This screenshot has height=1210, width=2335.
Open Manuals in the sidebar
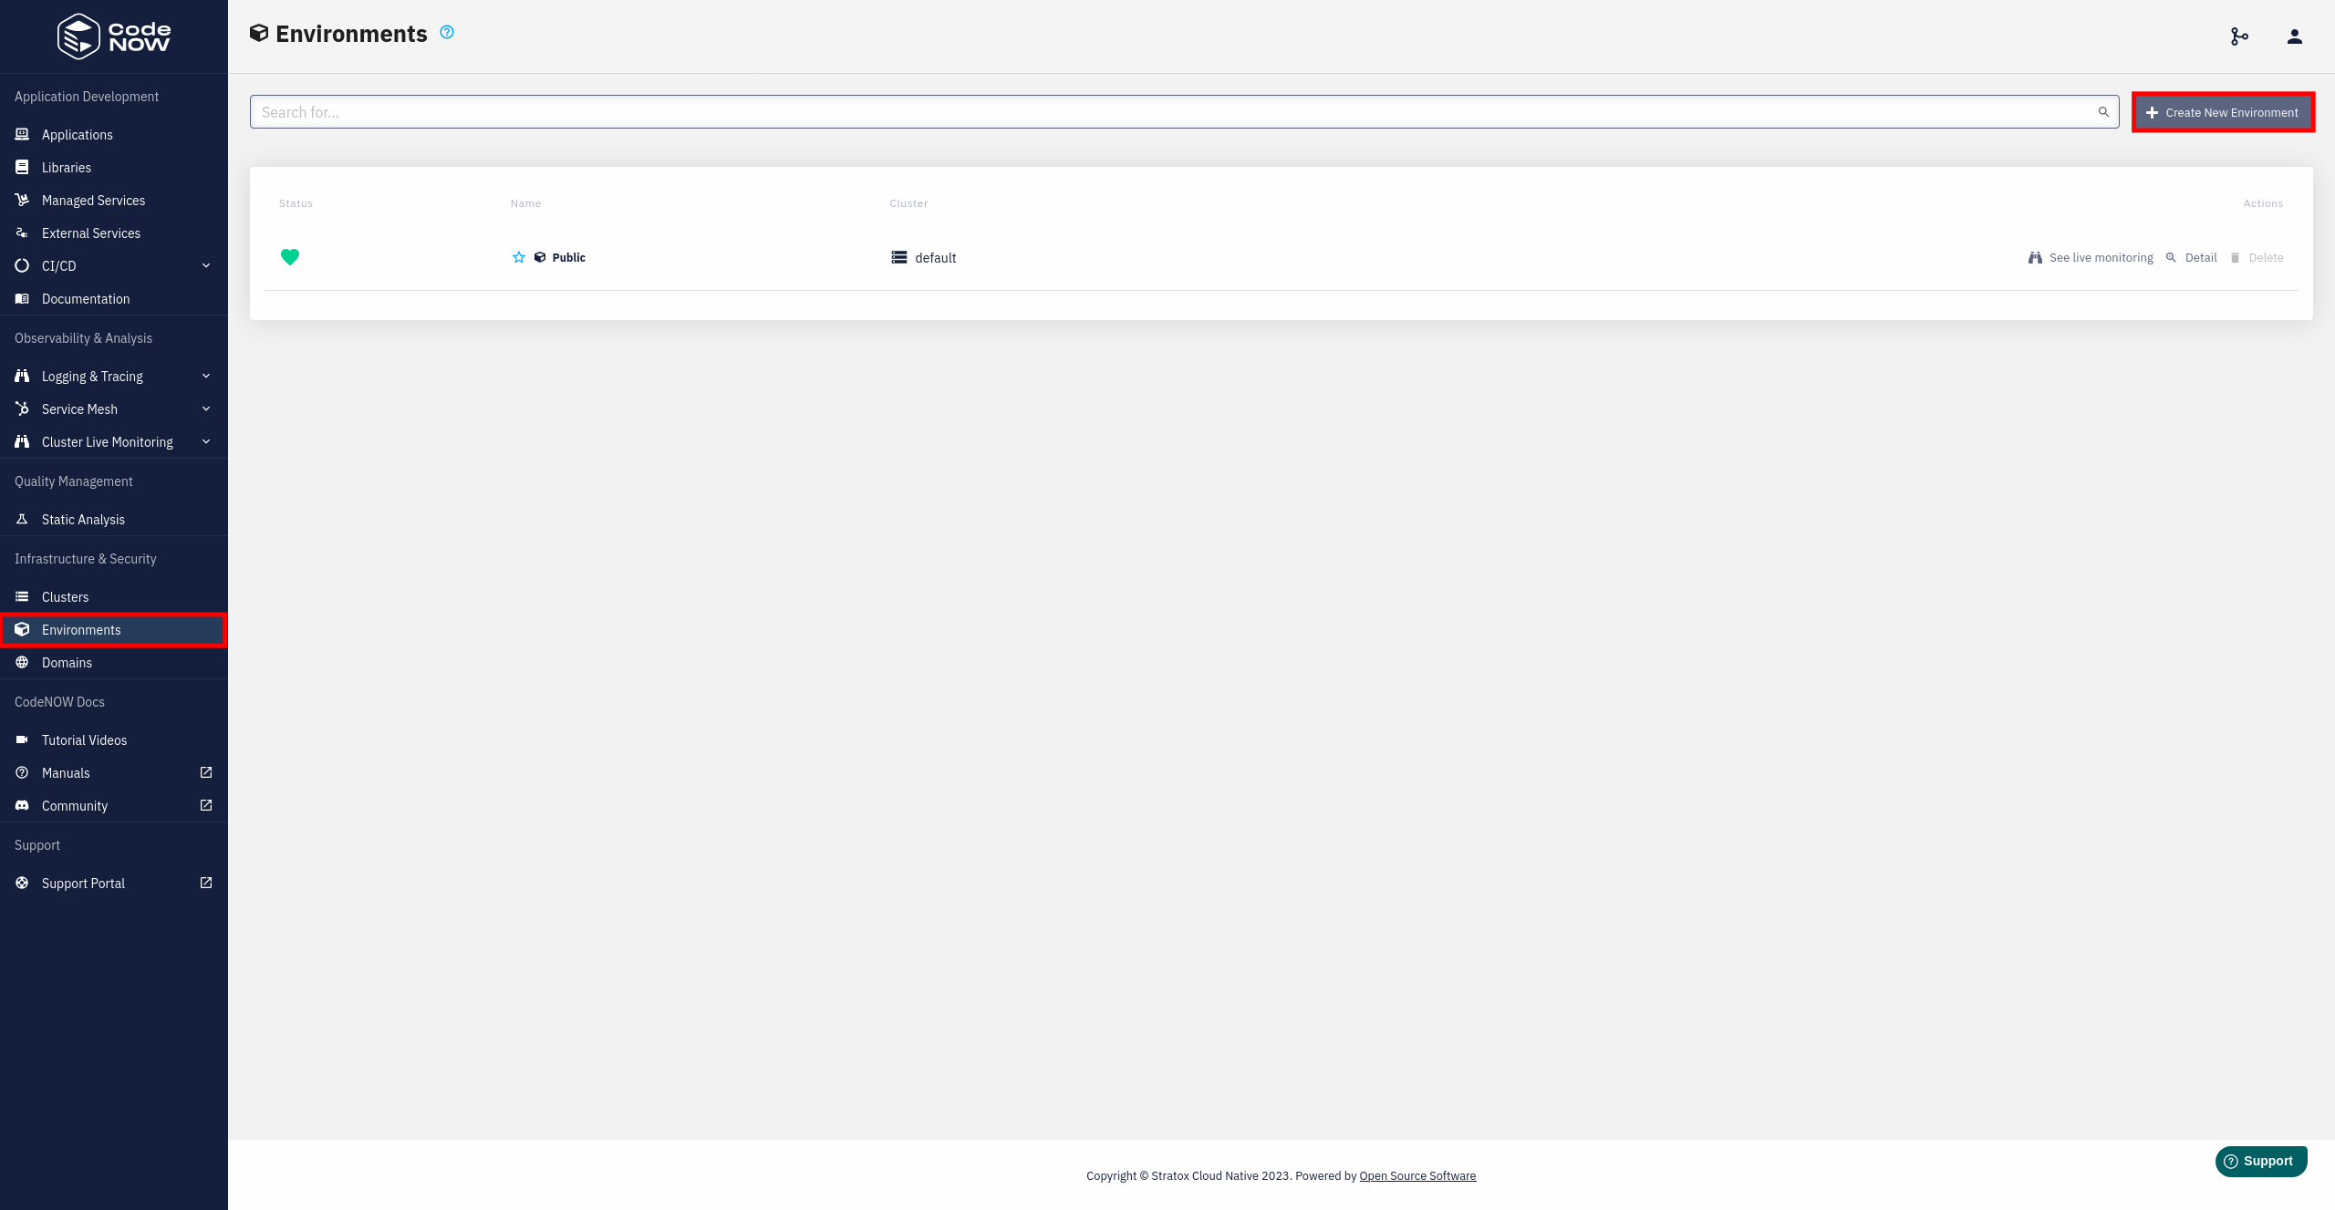114,772
